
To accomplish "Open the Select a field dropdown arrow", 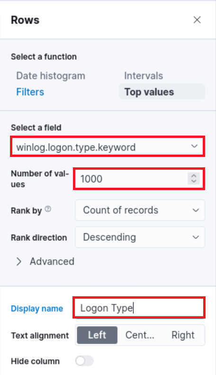I will [x=195, y=146].
